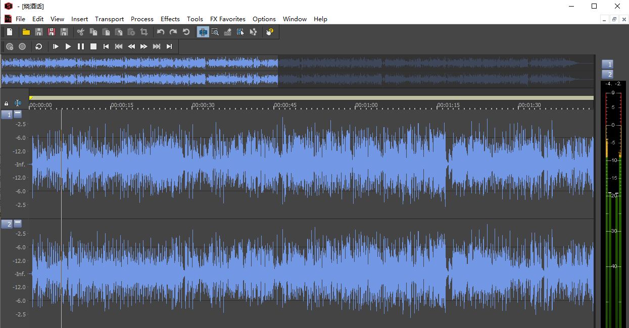Viewport: 629px width, 328px height.
Task: Select the Magnify tool icon
Action: click(x=215, y=32)
